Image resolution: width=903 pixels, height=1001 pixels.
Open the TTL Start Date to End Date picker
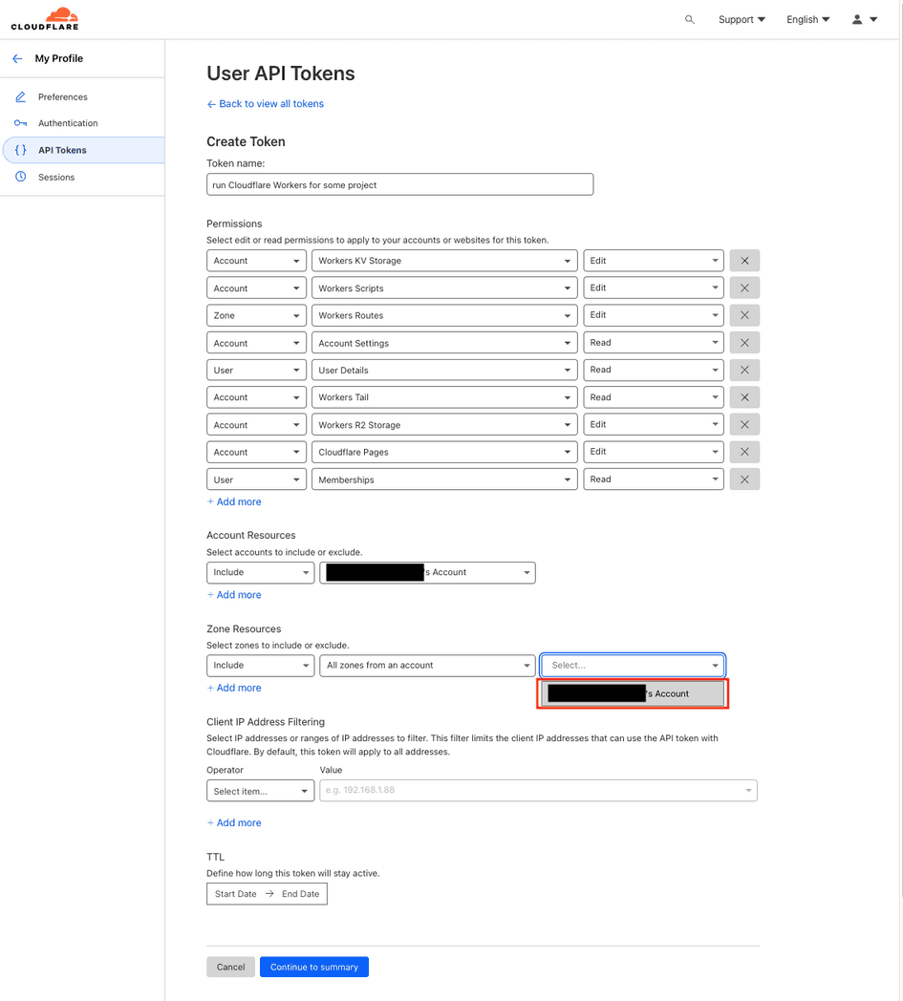click(267, 894)
